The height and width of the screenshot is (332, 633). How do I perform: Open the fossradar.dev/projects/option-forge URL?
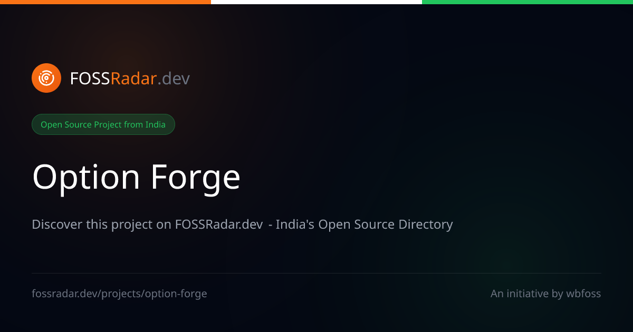click(x=119, y=294)
